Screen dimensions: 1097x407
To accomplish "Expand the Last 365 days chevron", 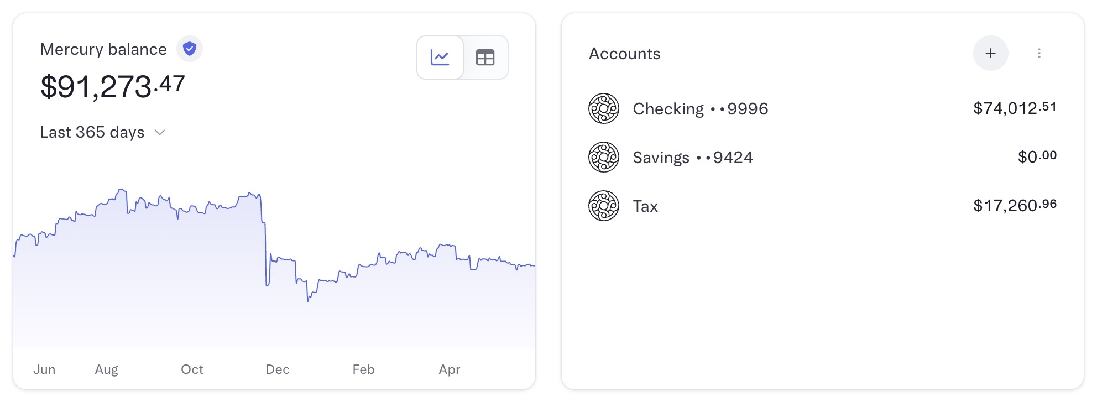I will point(160,132).
